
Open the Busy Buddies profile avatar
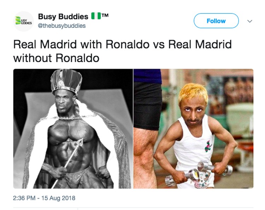click(24, 21)
